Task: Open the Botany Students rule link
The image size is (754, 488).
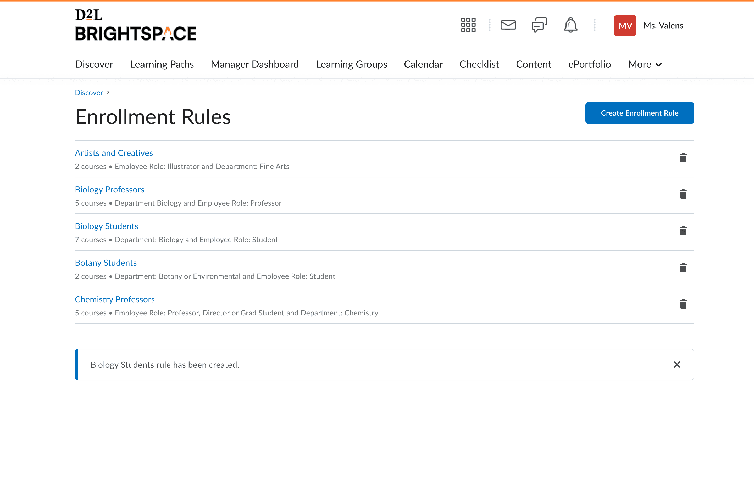Action: (x=106, y=263)
